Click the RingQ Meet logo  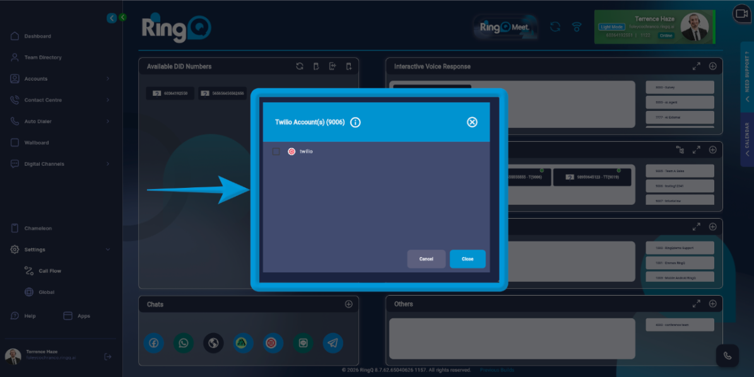tap(505, 27)
